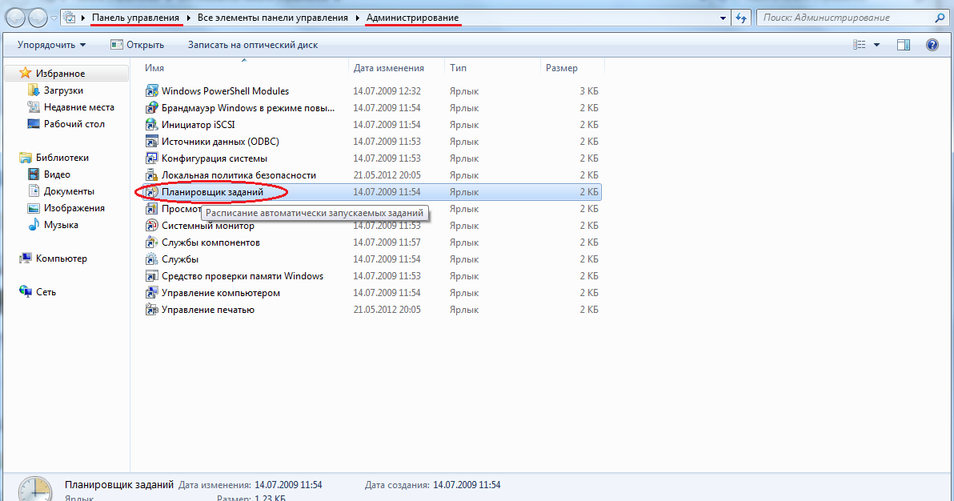Select Средство проверки памяти Windows icon

[x=151, y=276]
